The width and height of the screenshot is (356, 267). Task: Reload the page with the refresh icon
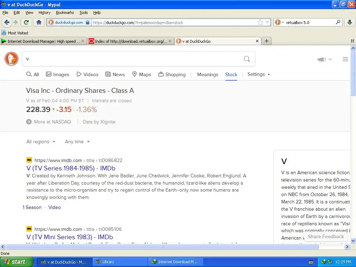[26, 22]
